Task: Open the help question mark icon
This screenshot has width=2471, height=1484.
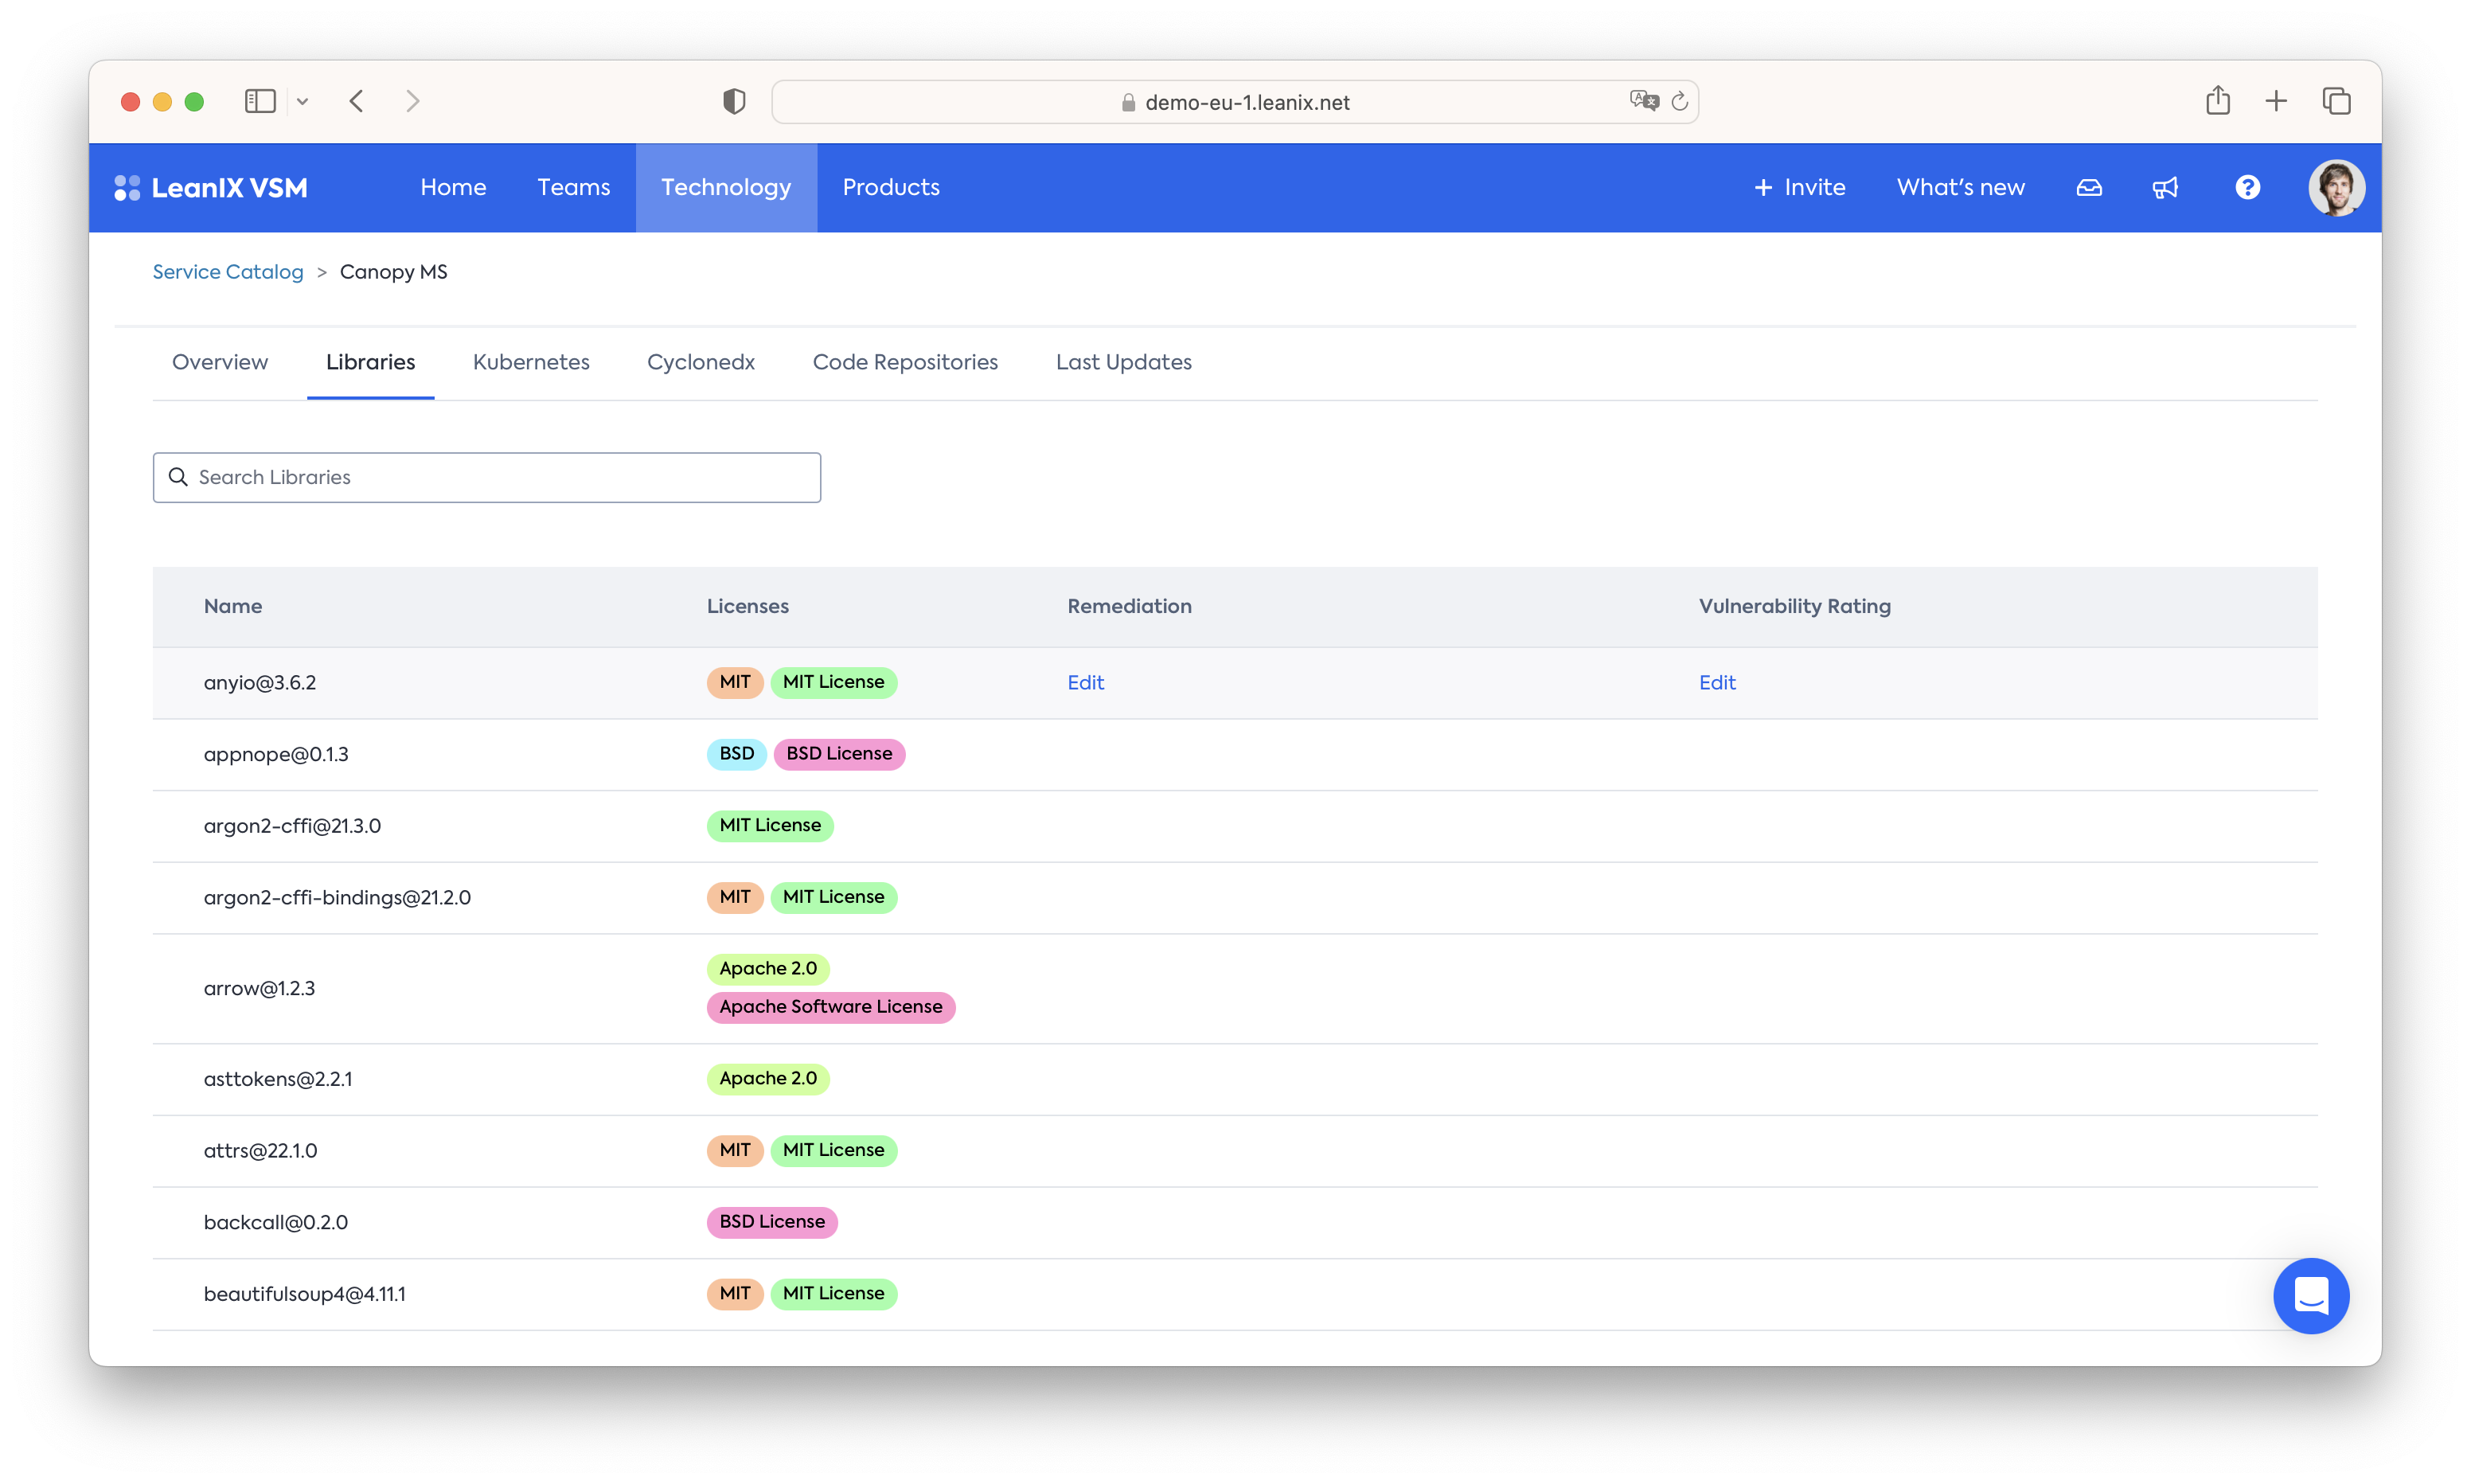Action: [2247, 187]
